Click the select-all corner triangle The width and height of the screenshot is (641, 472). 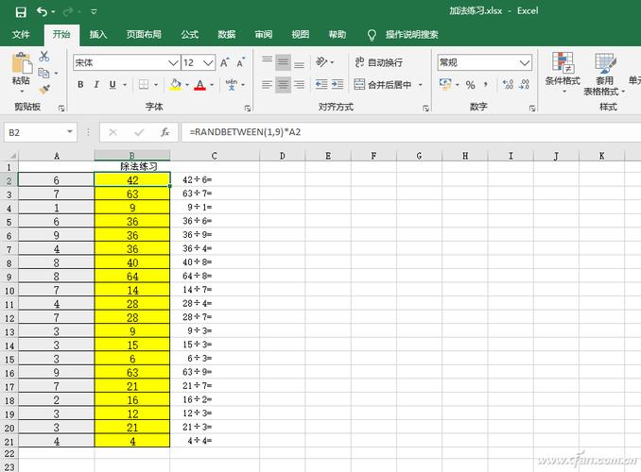[x=11, y=156]
